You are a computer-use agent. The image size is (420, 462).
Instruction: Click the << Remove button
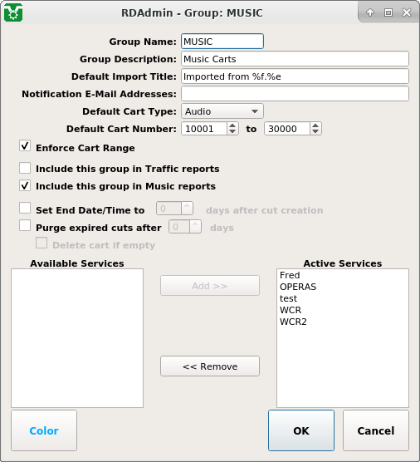pyautogui.click(x=210, y=366)
